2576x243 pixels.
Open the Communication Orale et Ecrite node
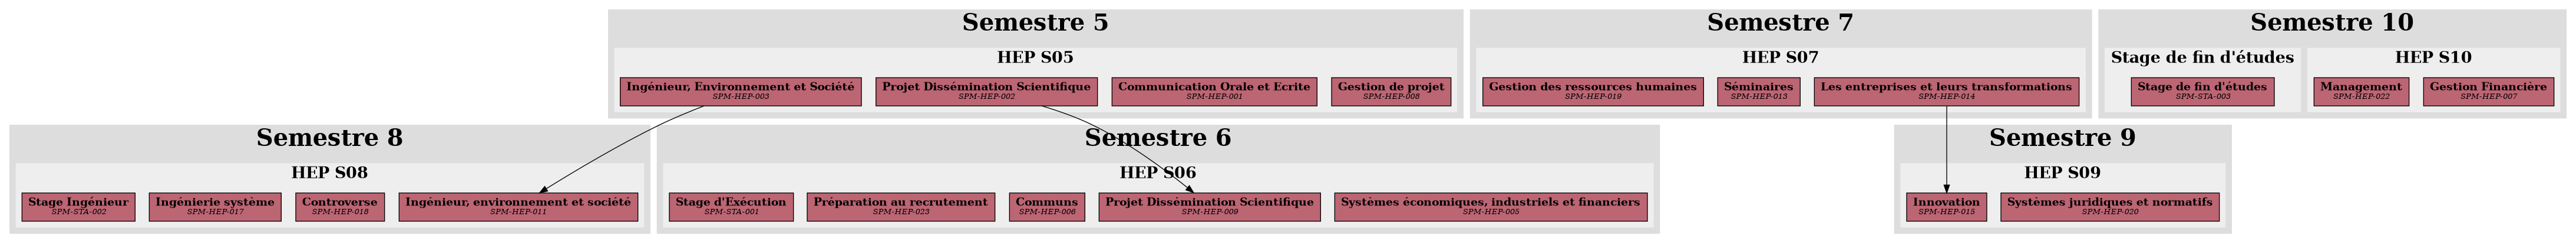[1213, 91]
